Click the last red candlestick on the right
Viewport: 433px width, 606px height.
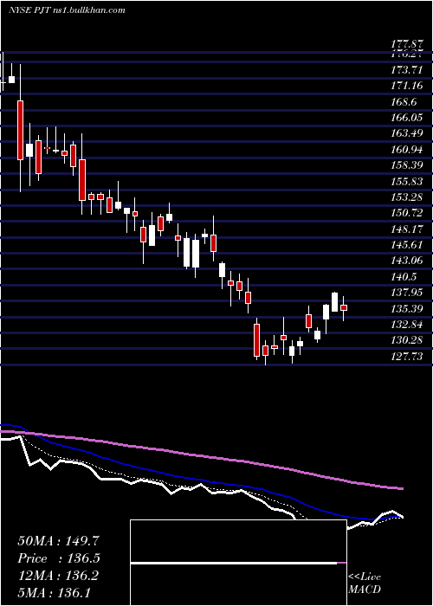click(344, 307)
